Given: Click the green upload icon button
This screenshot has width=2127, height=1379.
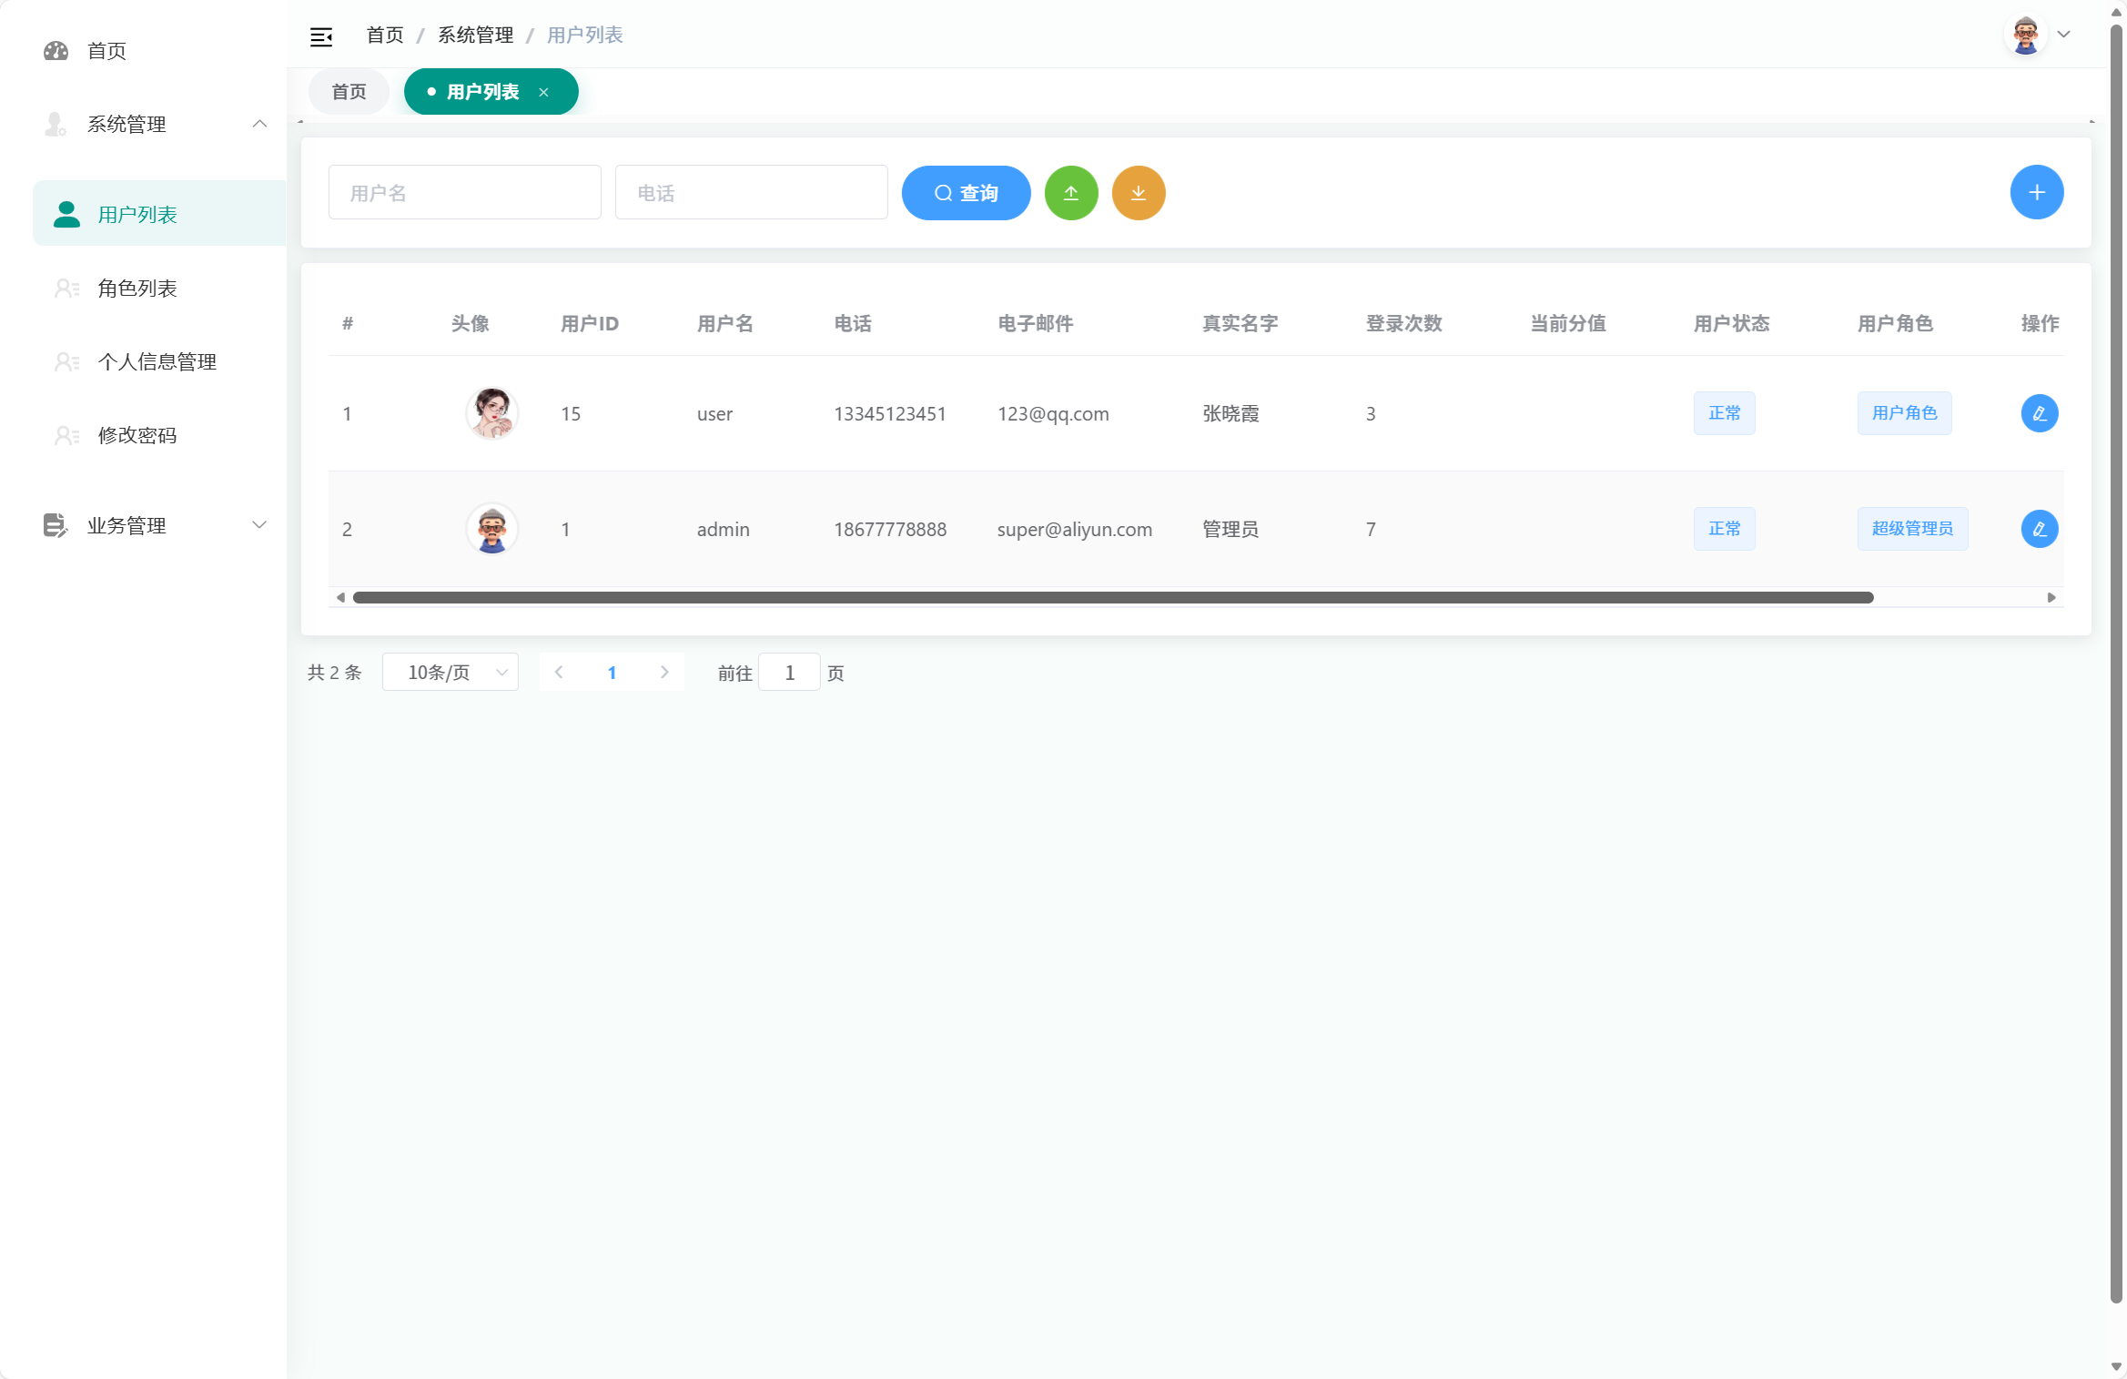Looking at the screenshot, I should 1071,193.
